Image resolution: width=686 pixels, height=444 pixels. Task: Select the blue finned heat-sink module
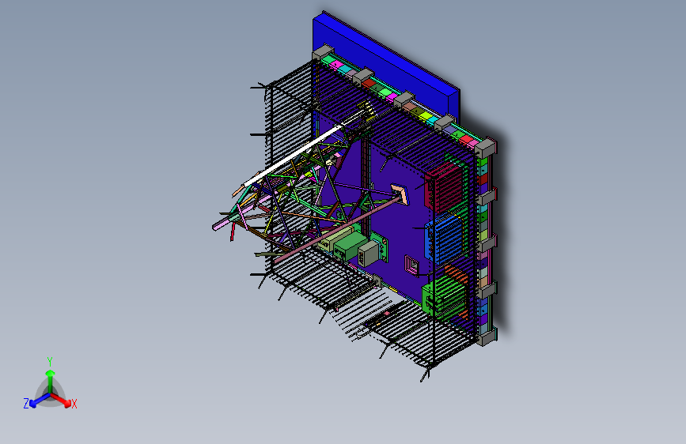pos(445,238)
